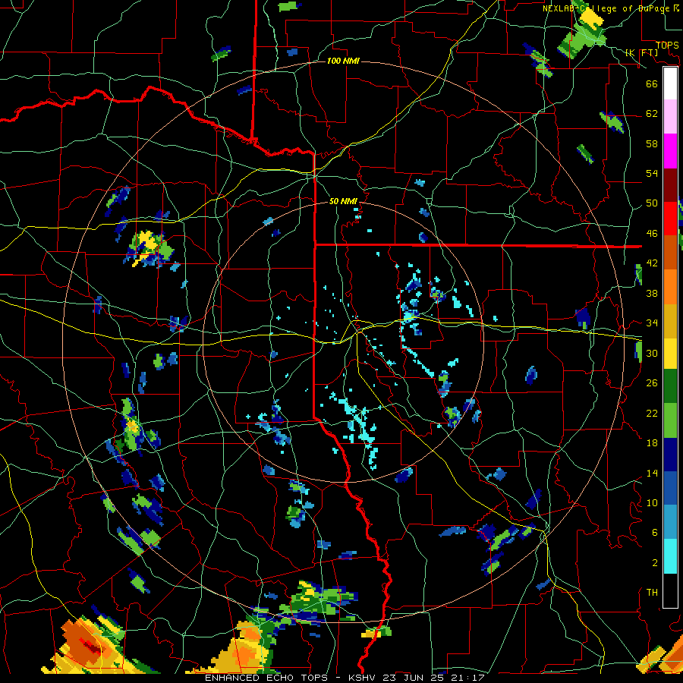The width and height of the screenshot is (683, 683).
Task: Click the 58 legend value
Action: pos(652,143)
